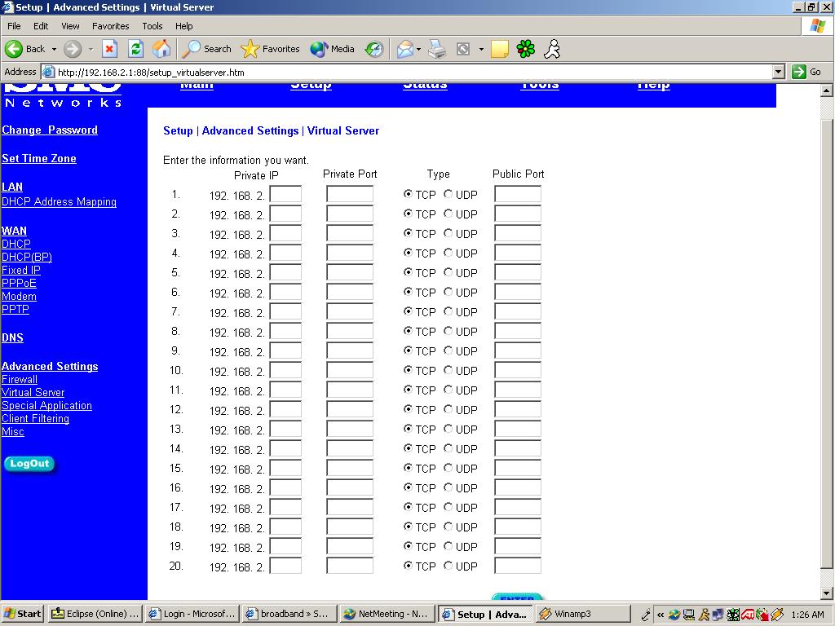Click the ICQ flower toolbar icon
Screen dimensions: 835x626
coord(526,49)
